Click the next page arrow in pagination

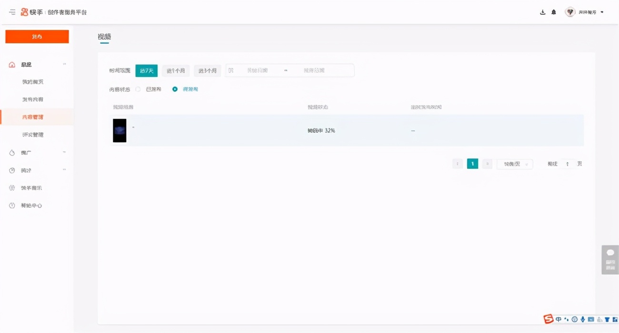coord(487,164)
